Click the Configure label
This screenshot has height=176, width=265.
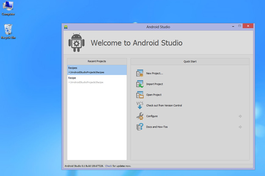click(152, 116)
